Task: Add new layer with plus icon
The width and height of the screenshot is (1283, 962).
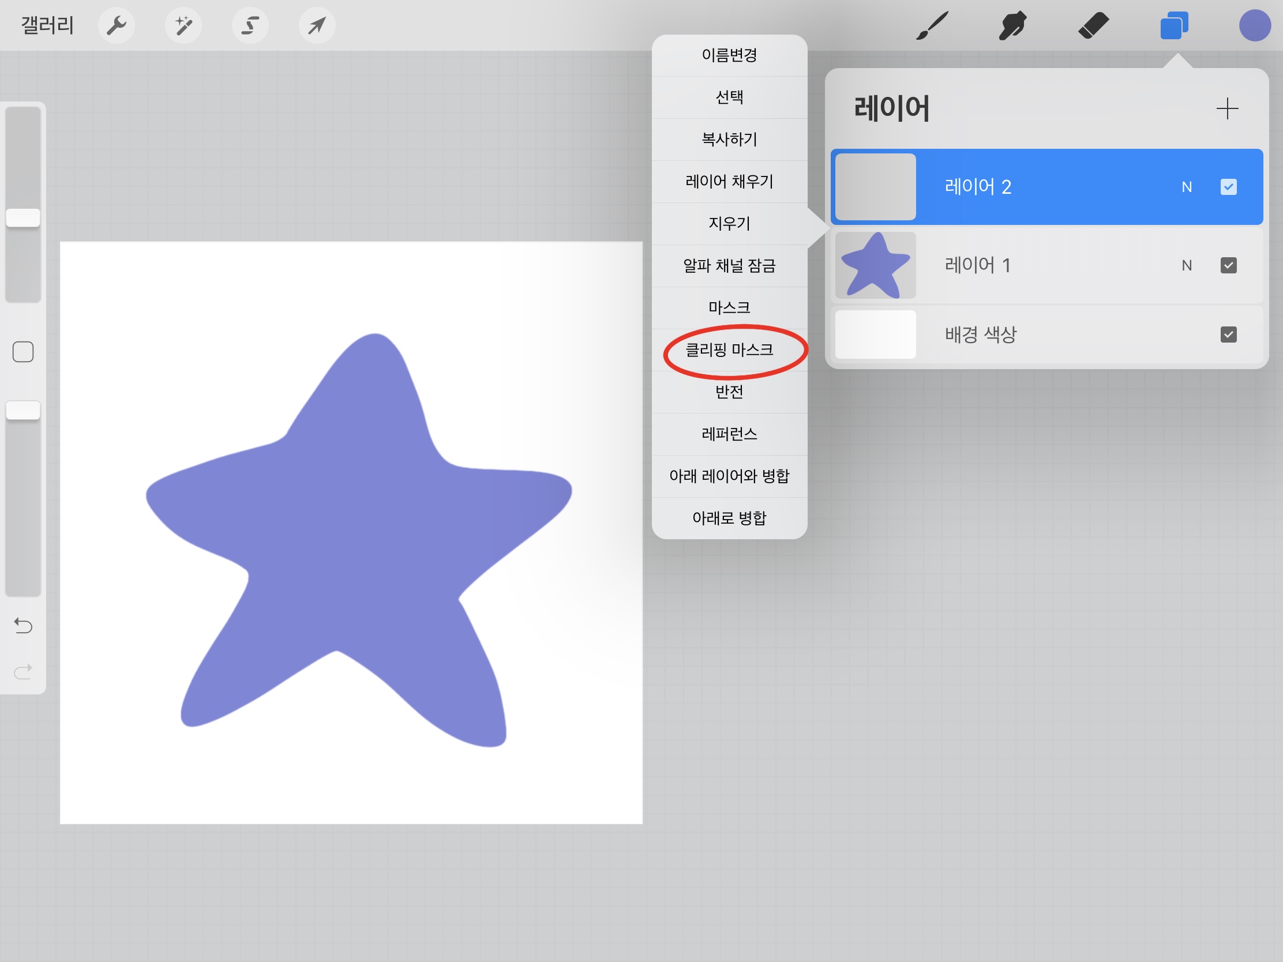Action: [1226, 108]
